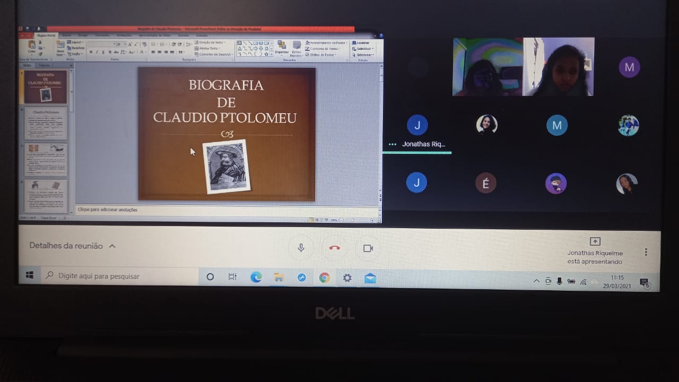Open the participant video tile at top

coord(523,67)
